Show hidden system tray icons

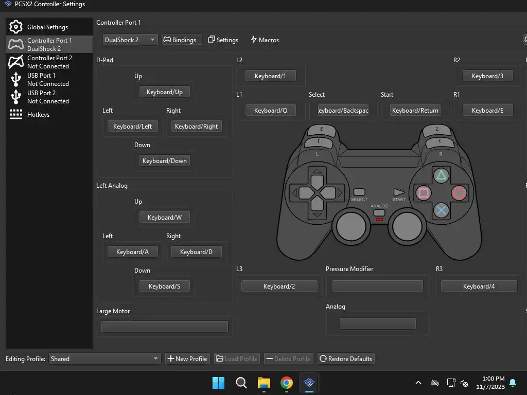tap(418, 383)
